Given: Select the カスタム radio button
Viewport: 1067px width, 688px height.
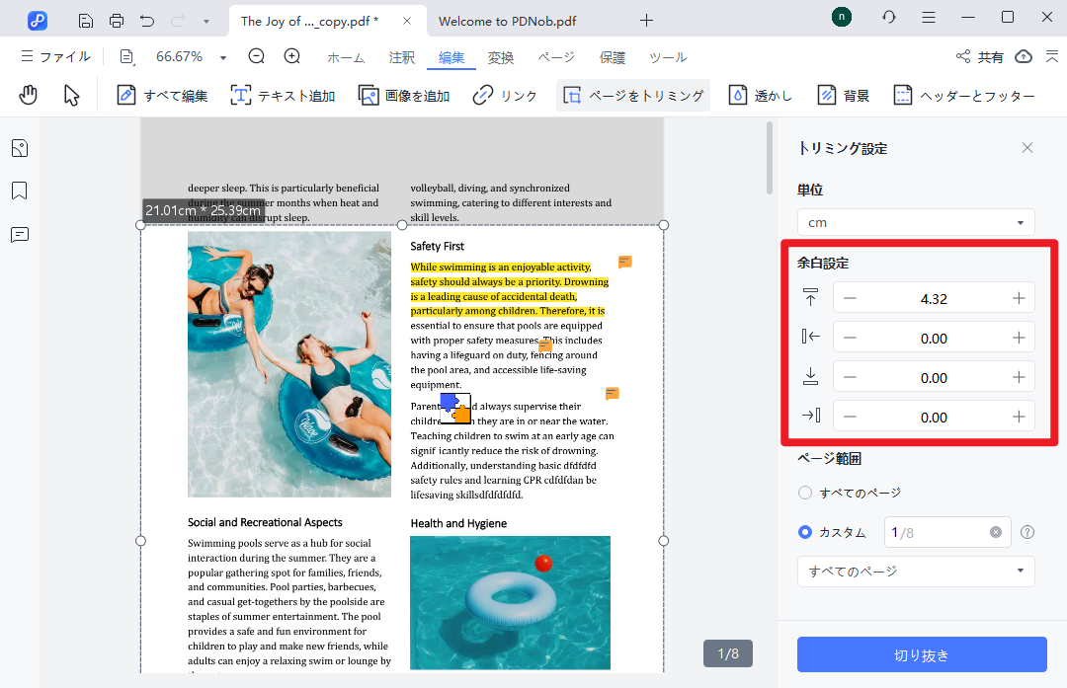Looking at the screenshot, I should (x=805, y=532).
